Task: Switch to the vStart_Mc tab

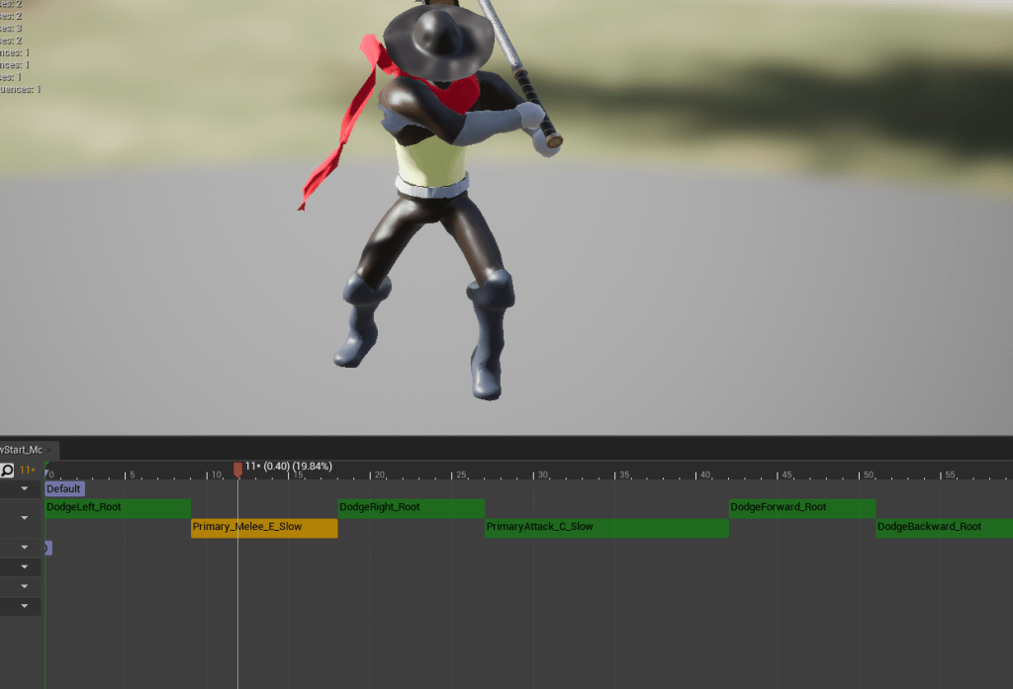Action: click(x=21, y=450)
